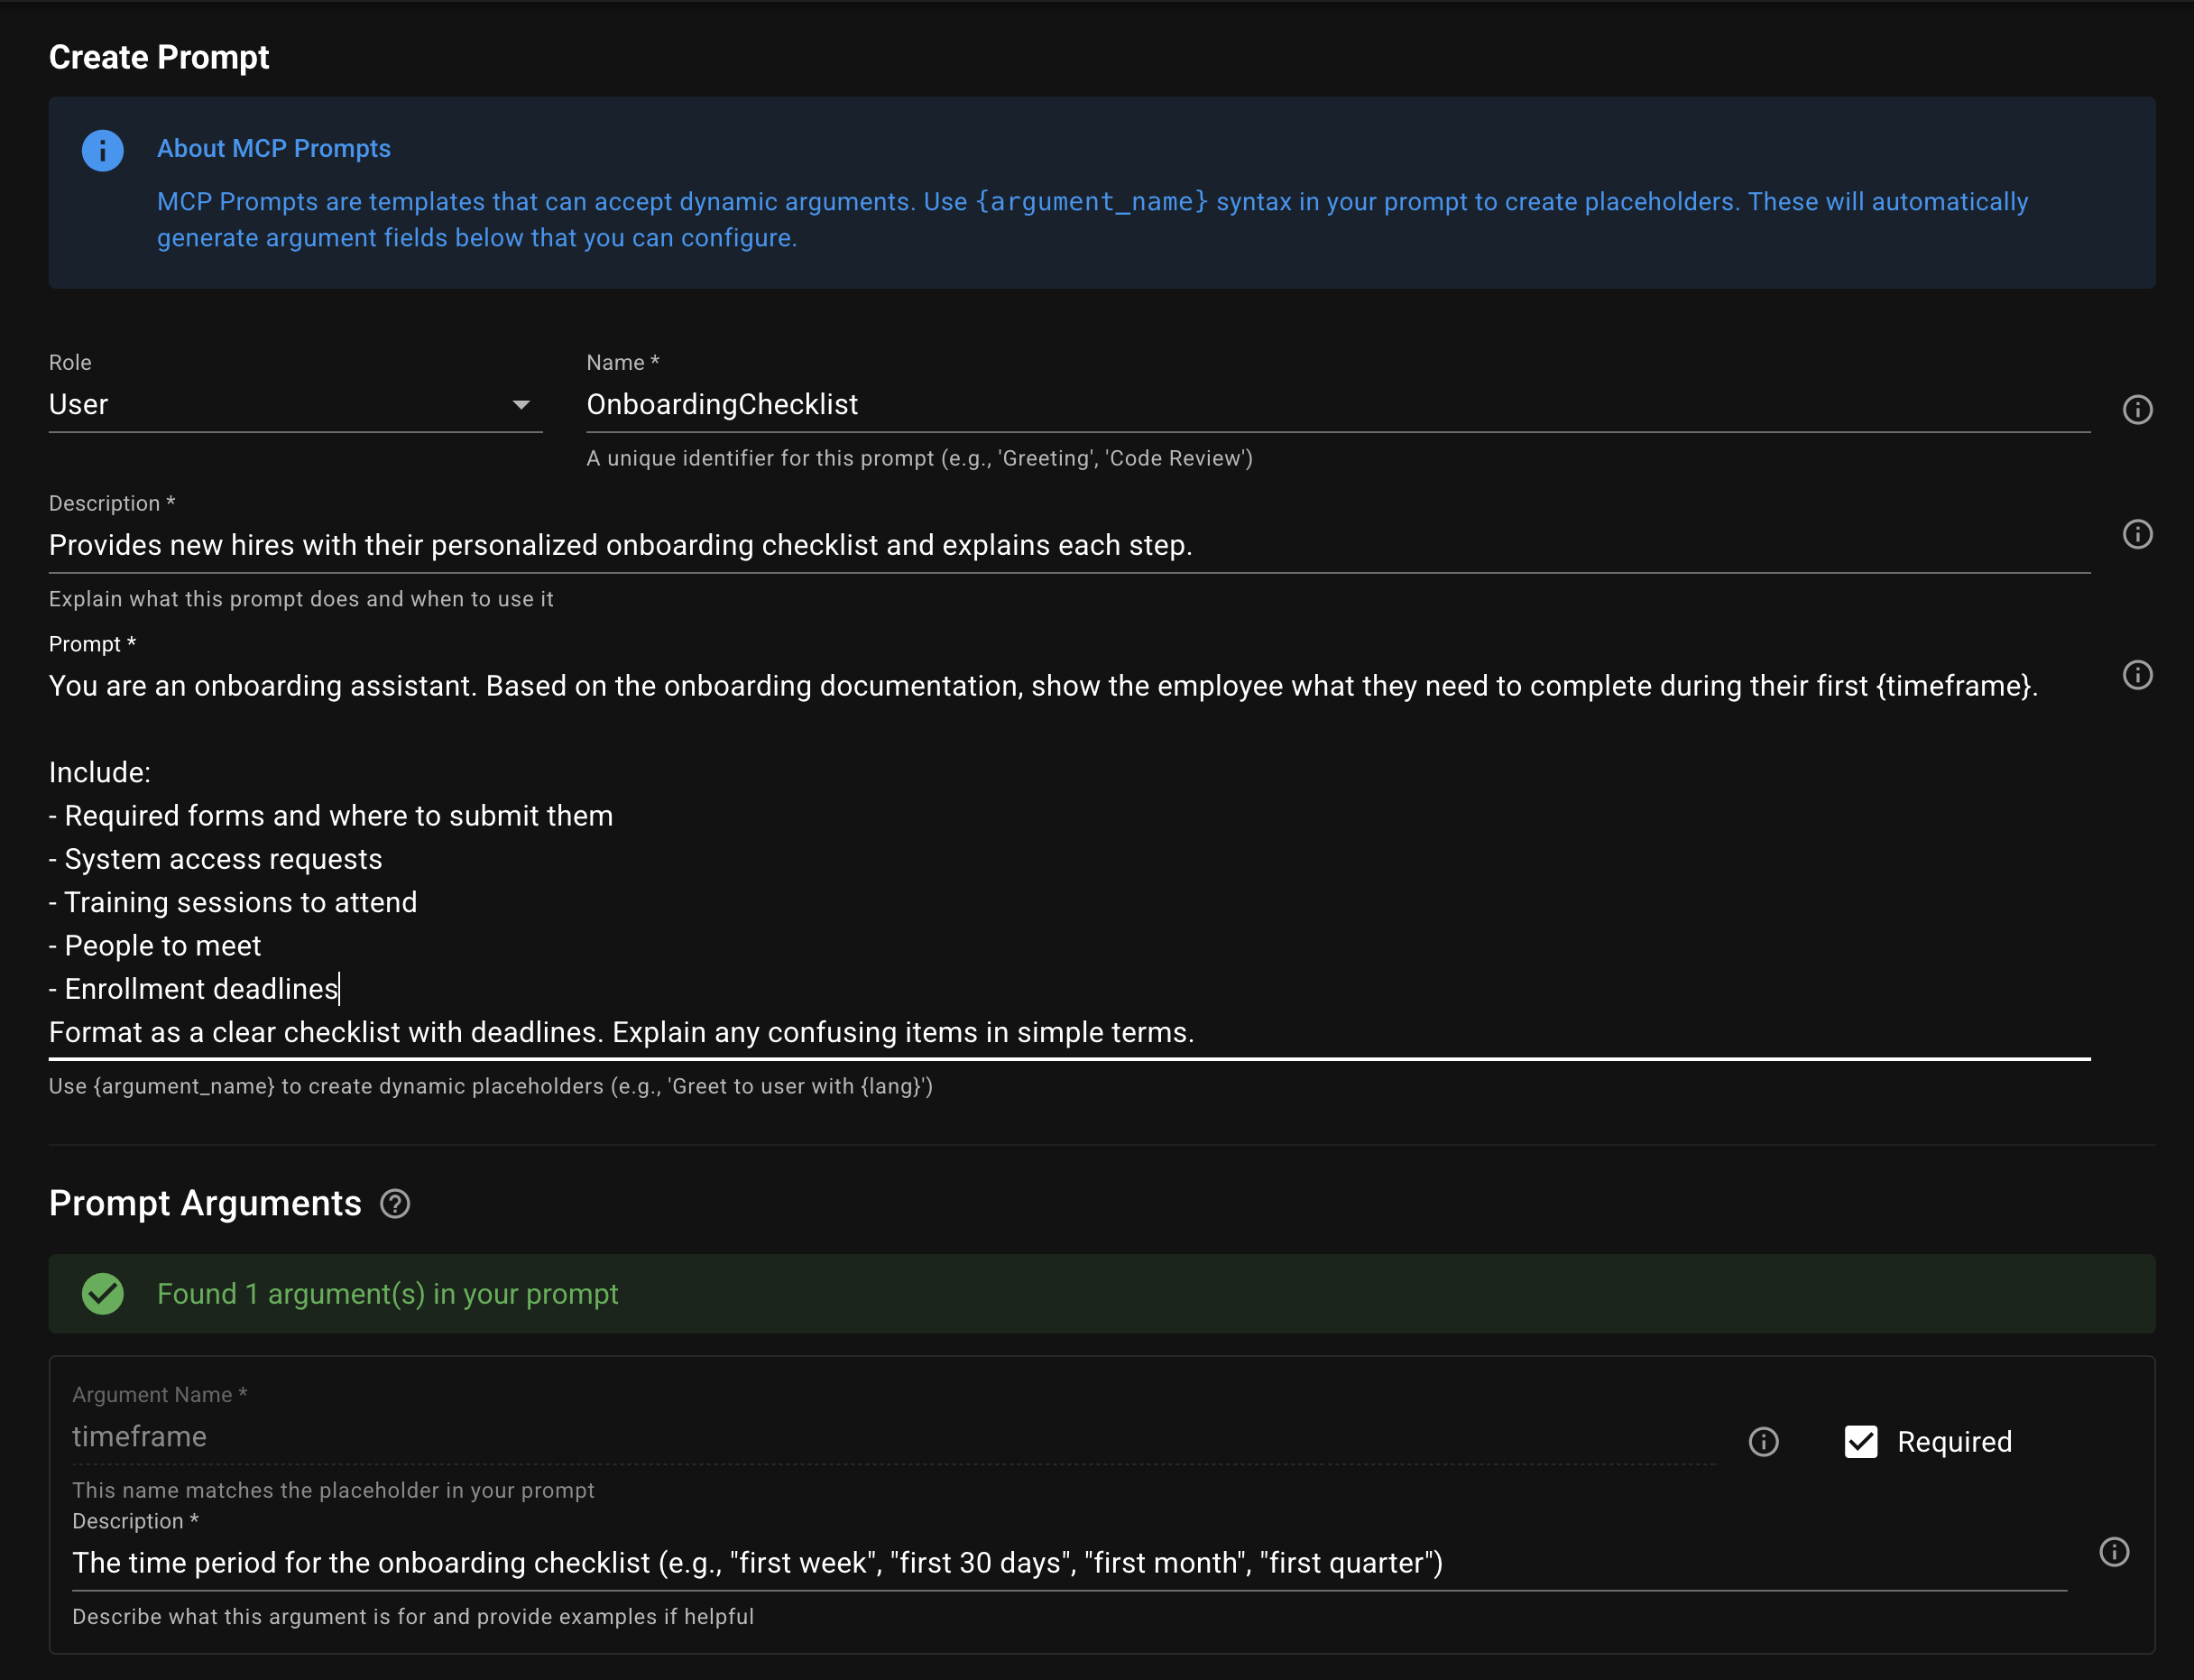This screenshot has height=1680, width=2194.
Task: Click the green success checkmark icon
Action: coord(103,1293)
